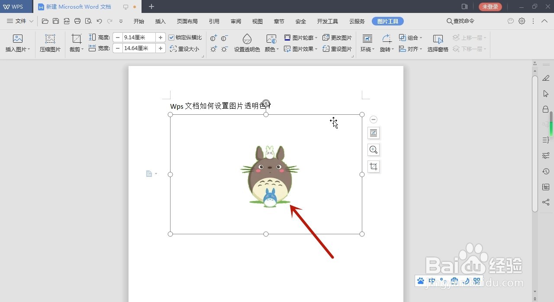Click the history clock icon in sidebar
This screenshot has width=554, height=302.
click(x=546, y=171)
